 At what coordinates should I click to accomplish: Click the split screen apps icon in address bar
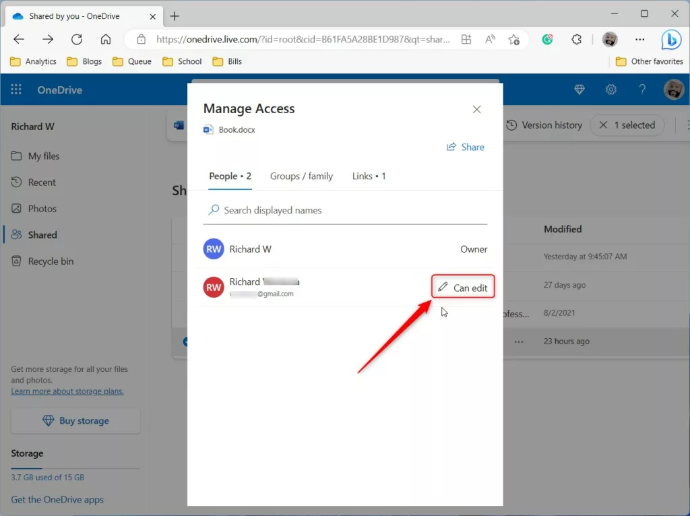point(466,40)
